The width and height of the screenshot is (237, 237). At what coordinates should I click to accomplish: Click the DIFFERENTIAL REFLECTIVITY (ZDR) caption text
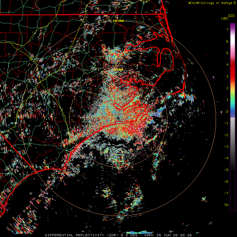tap(82, 235)
